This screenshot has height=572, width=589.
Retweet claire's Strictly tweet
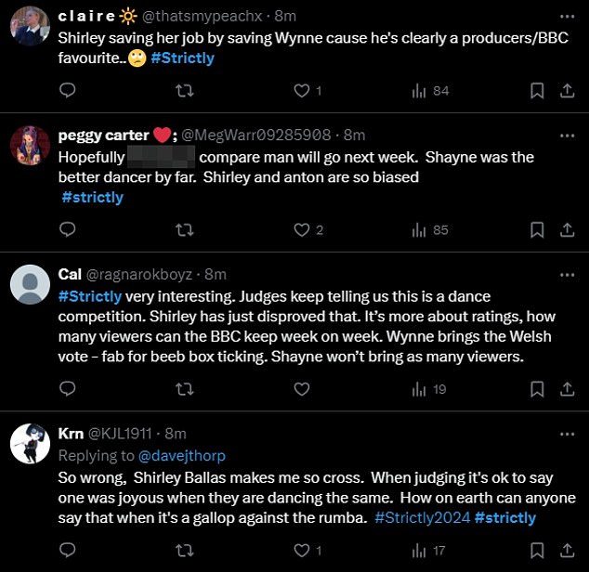tap(184, 90)
